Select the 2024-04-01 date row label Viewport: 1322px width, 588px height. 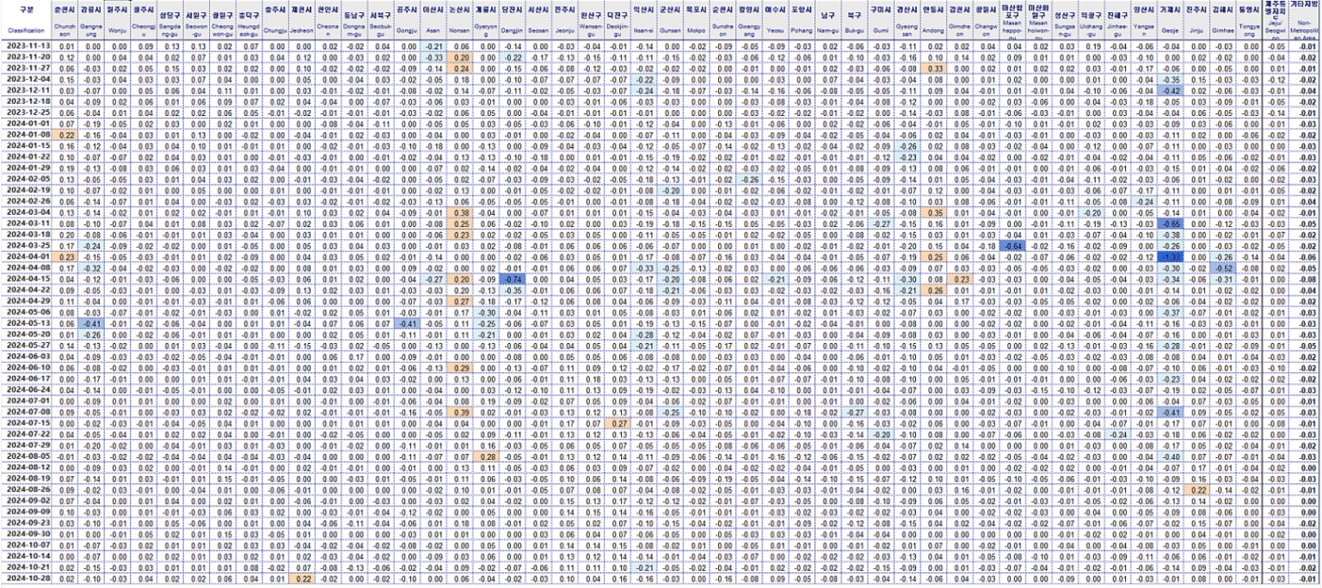coord(26,257)
